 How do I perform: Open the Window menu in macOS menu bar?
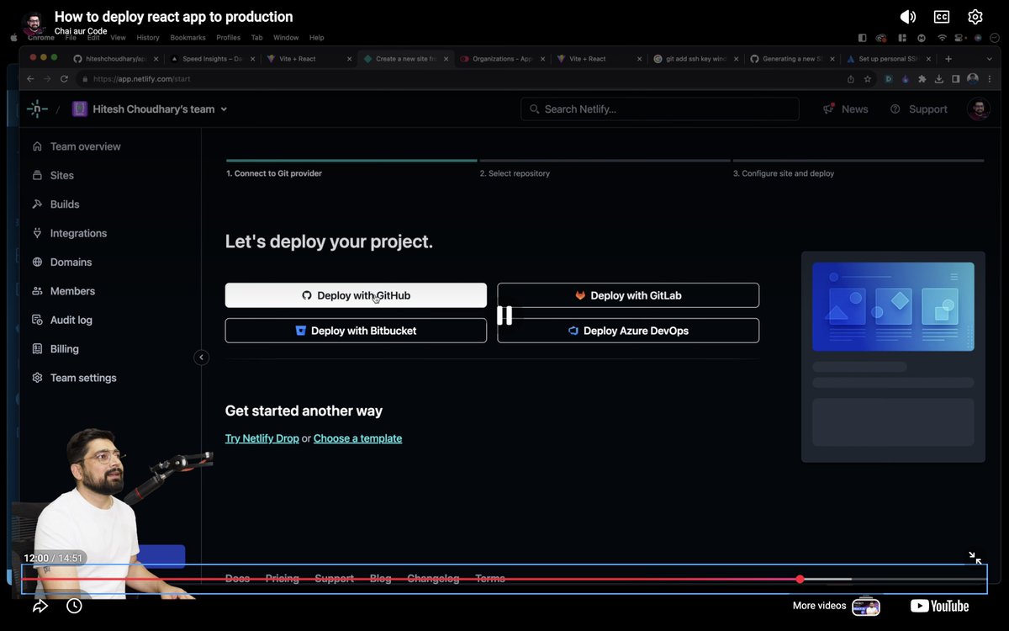286,38
